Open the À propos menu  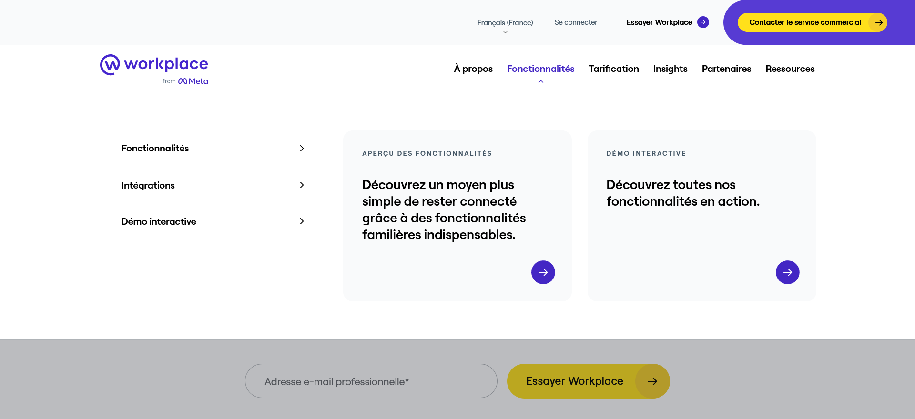pos(473,69)
